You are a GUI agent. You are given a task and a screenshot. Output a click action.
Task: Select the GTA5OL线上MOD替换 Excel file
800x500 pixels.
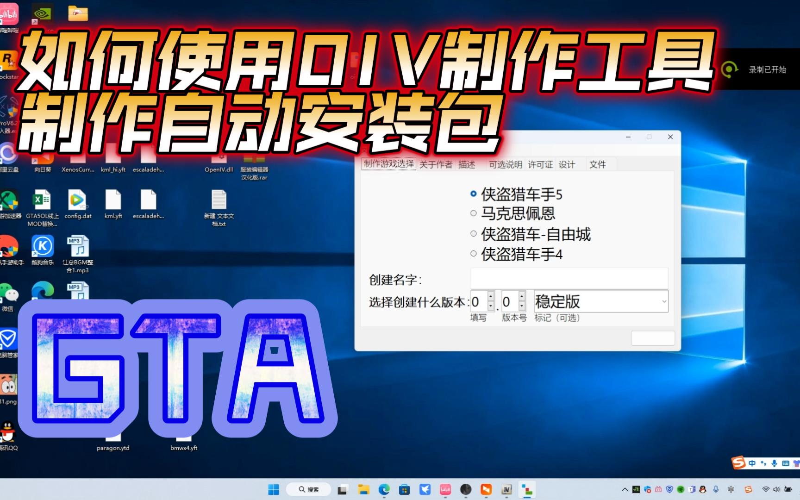tap(42, 207)
